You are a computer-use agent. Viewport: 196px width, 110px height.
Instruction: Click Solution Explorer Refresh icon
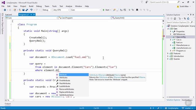pos(188,19)
